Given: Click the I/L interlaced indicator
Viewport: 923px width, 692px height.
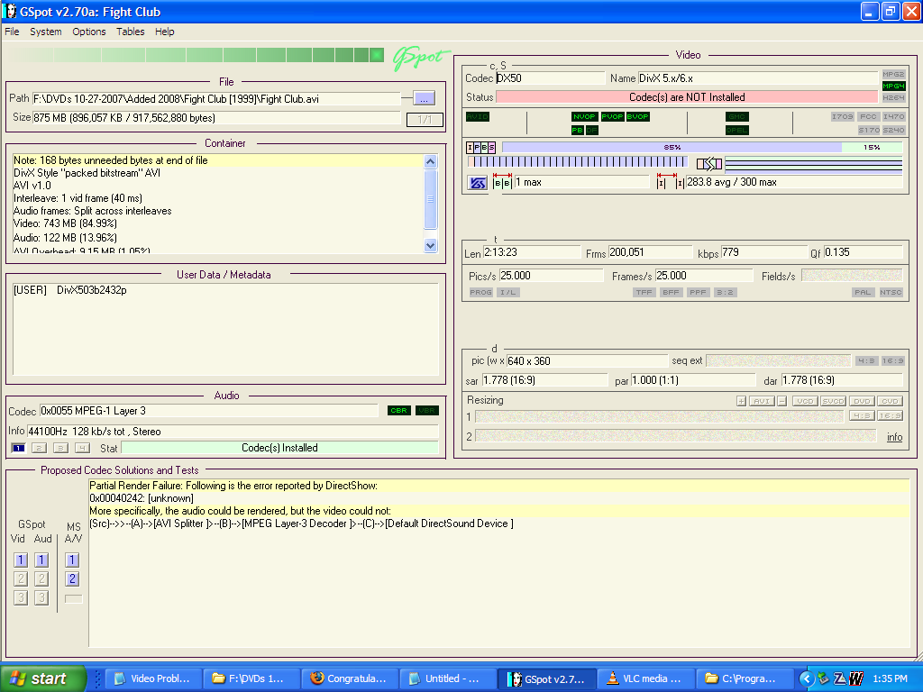Looking at the screenshot, I should (508, 293).
